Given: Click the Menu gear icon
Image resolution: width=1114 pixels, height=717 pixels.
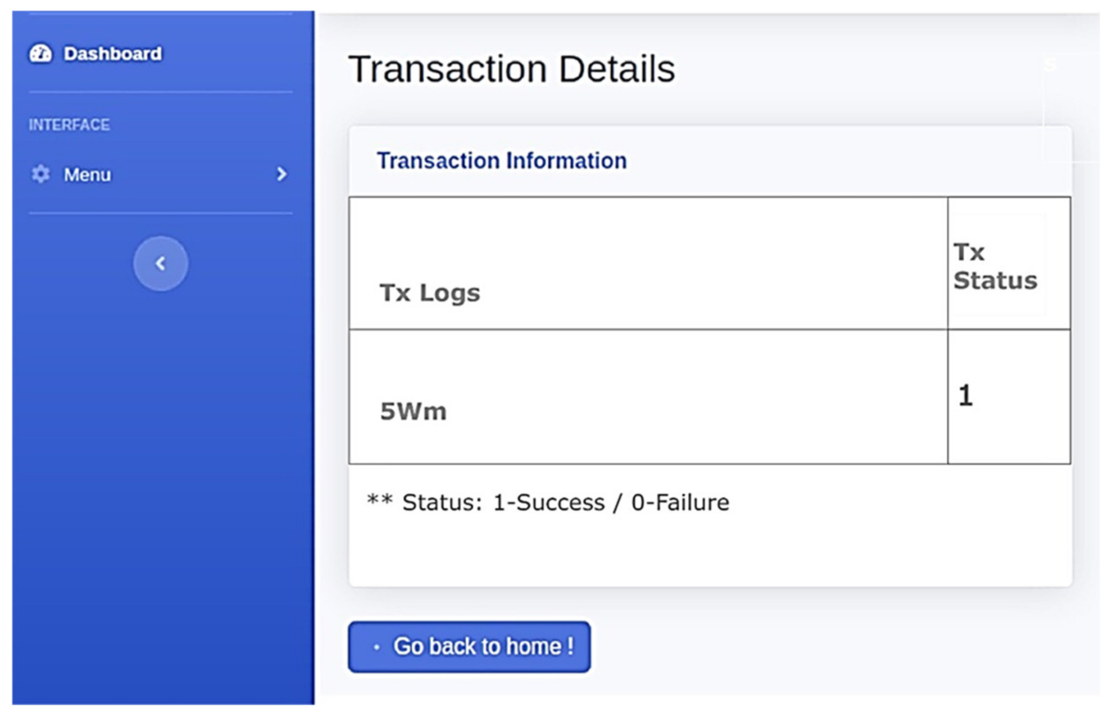Looking at the screenshot, I should pyautogui.click(x=40, y=174).
